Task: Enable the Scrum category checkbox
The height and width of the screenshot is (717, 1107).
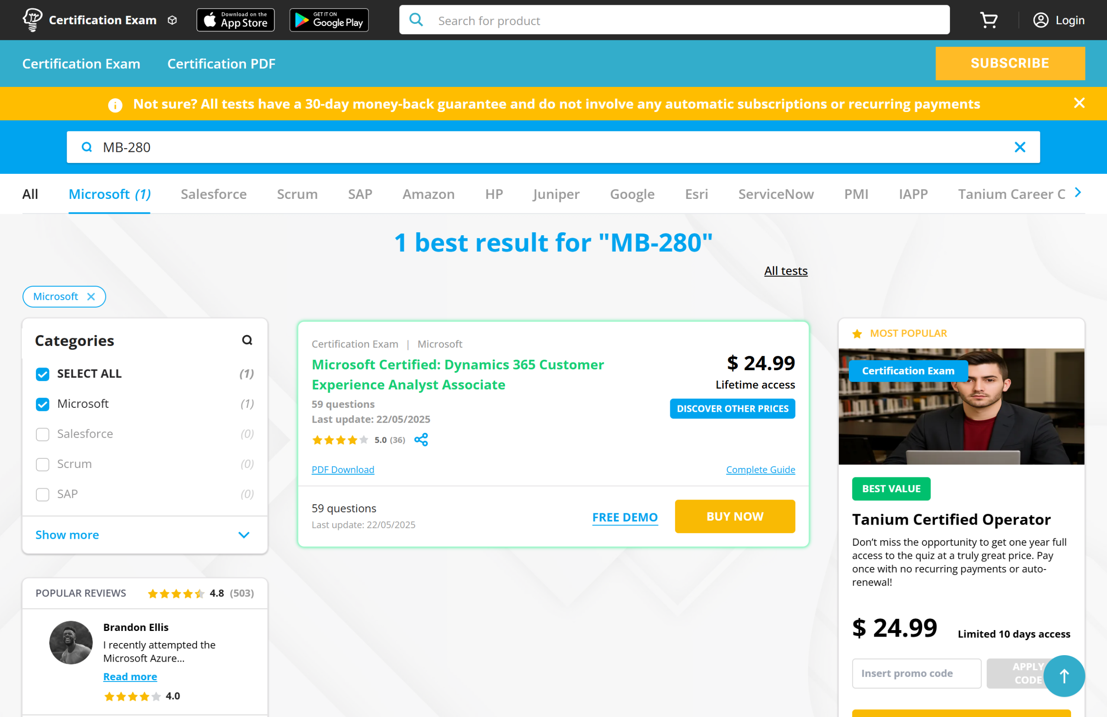Action: (x=42, y=464)
